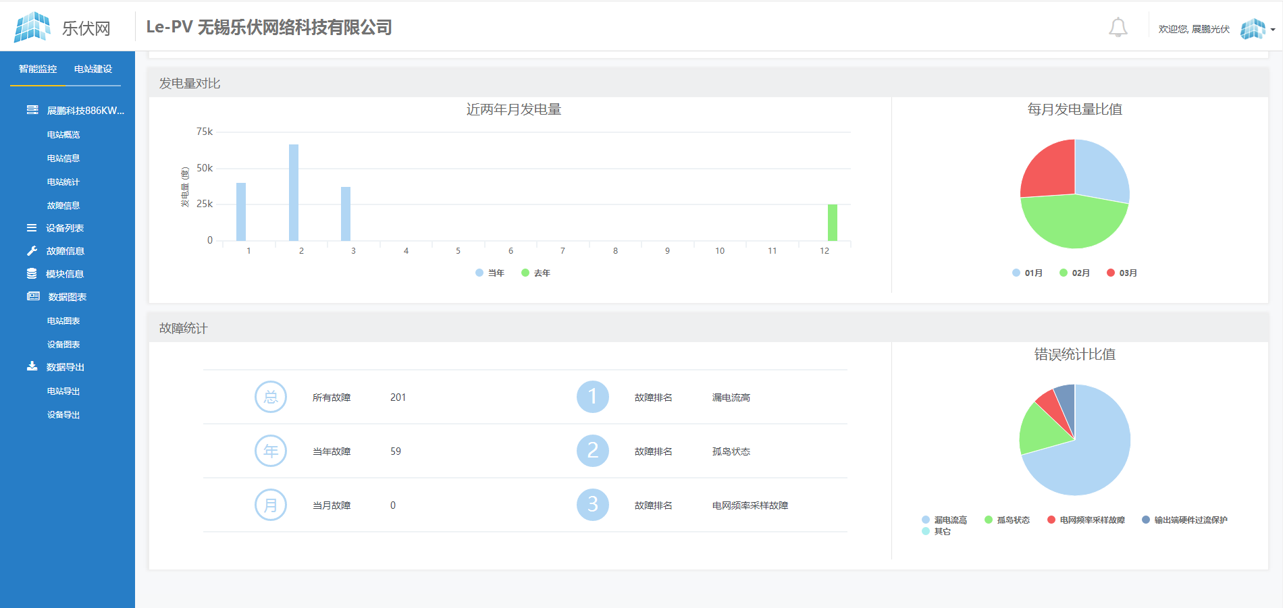Click the download icon for 数据导出

point(32,366)
